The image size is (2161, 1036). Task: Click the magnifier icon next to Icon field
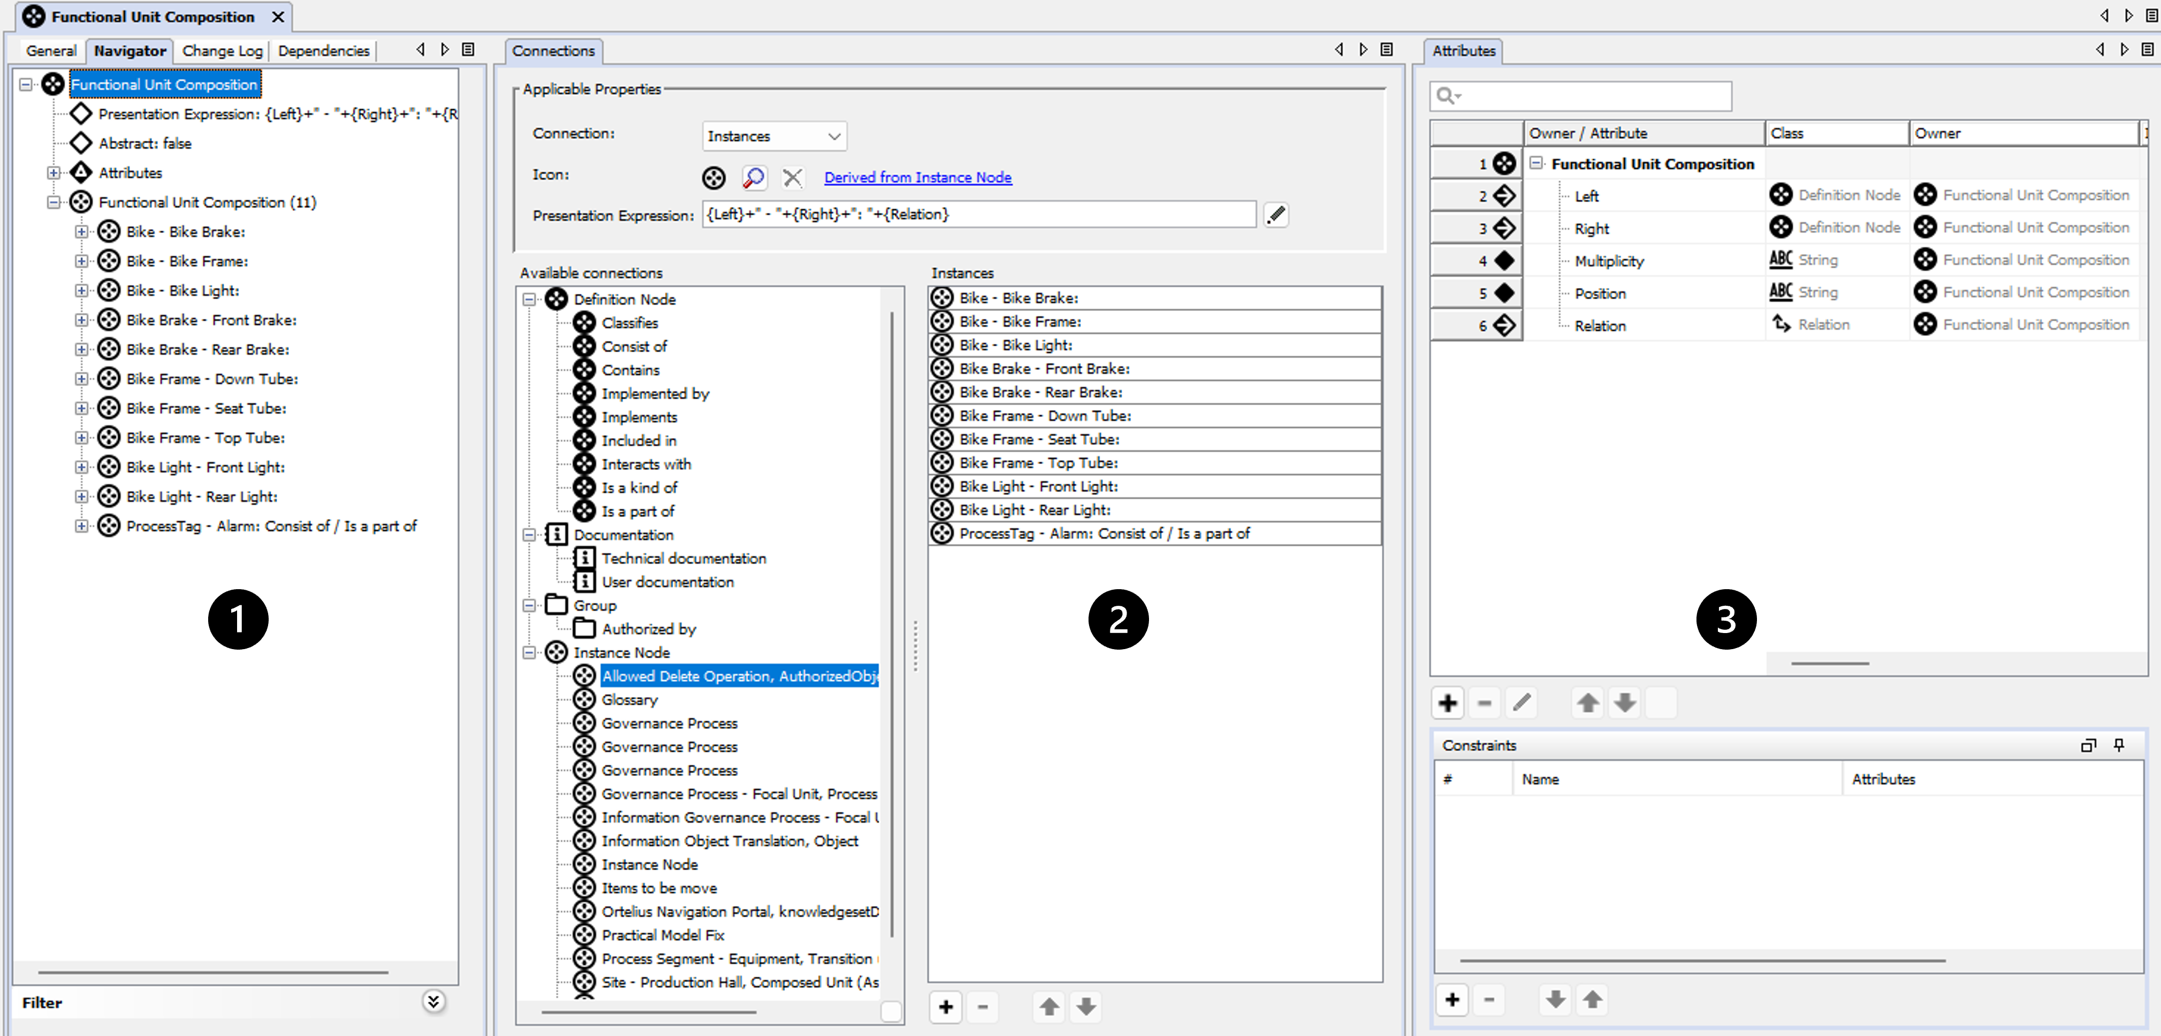754,177
